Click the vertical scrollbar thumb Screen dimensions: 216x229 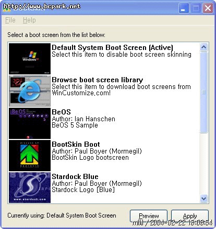[x=203, y=92]
